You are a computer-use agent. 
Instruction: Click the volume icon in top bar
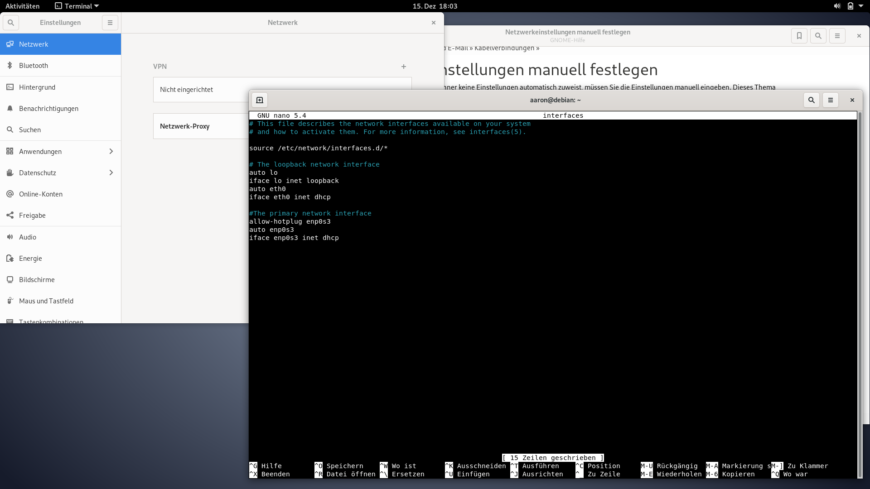837,6
